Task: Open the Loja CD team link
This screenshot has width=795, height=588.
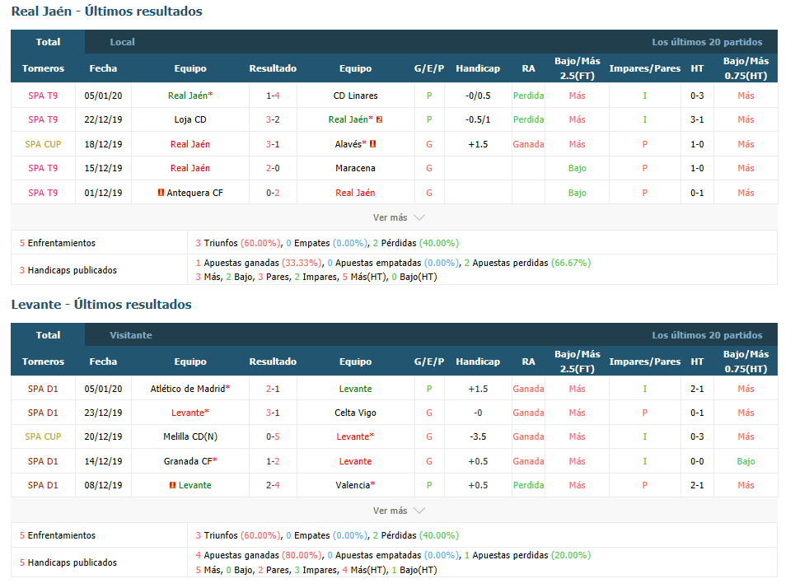Action: pos(190,119)
